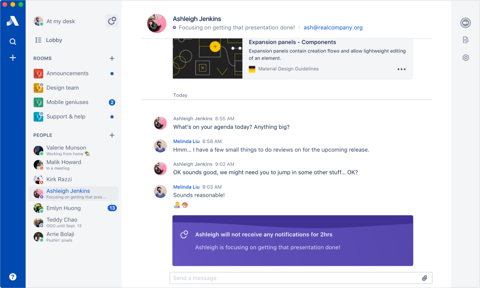Enable notifications for the Announcements room

tap(112, 73)
